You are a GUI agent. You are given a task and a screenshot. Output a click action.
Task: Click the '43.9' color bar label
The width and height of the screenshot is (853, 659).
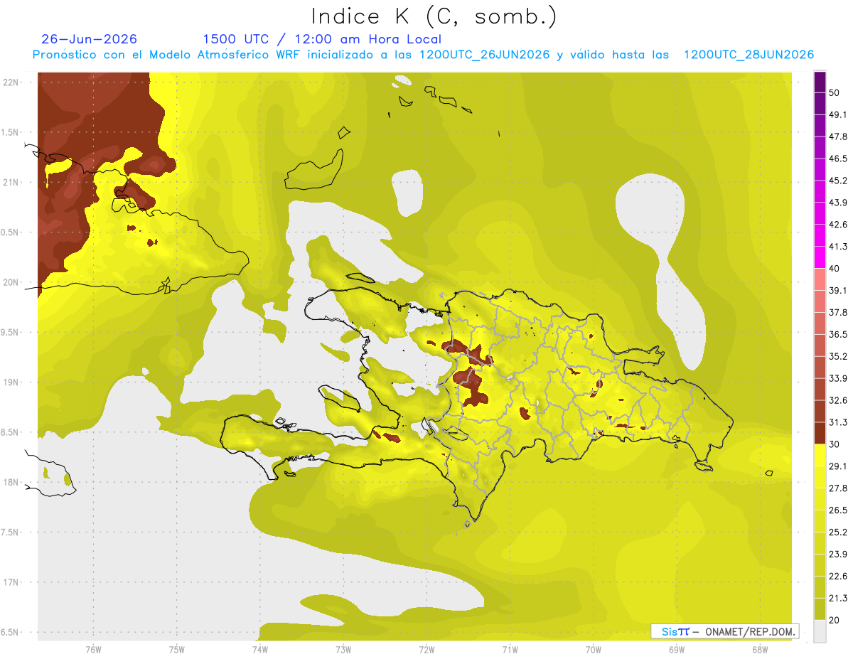coord(838,203)
